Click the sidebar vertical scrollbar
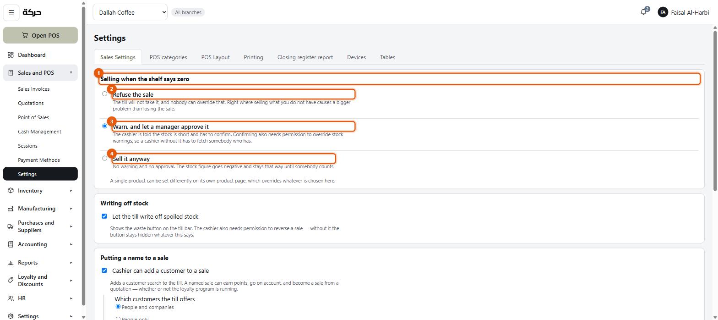The height and width of the screenshot is (320, 718). (83, 156)
